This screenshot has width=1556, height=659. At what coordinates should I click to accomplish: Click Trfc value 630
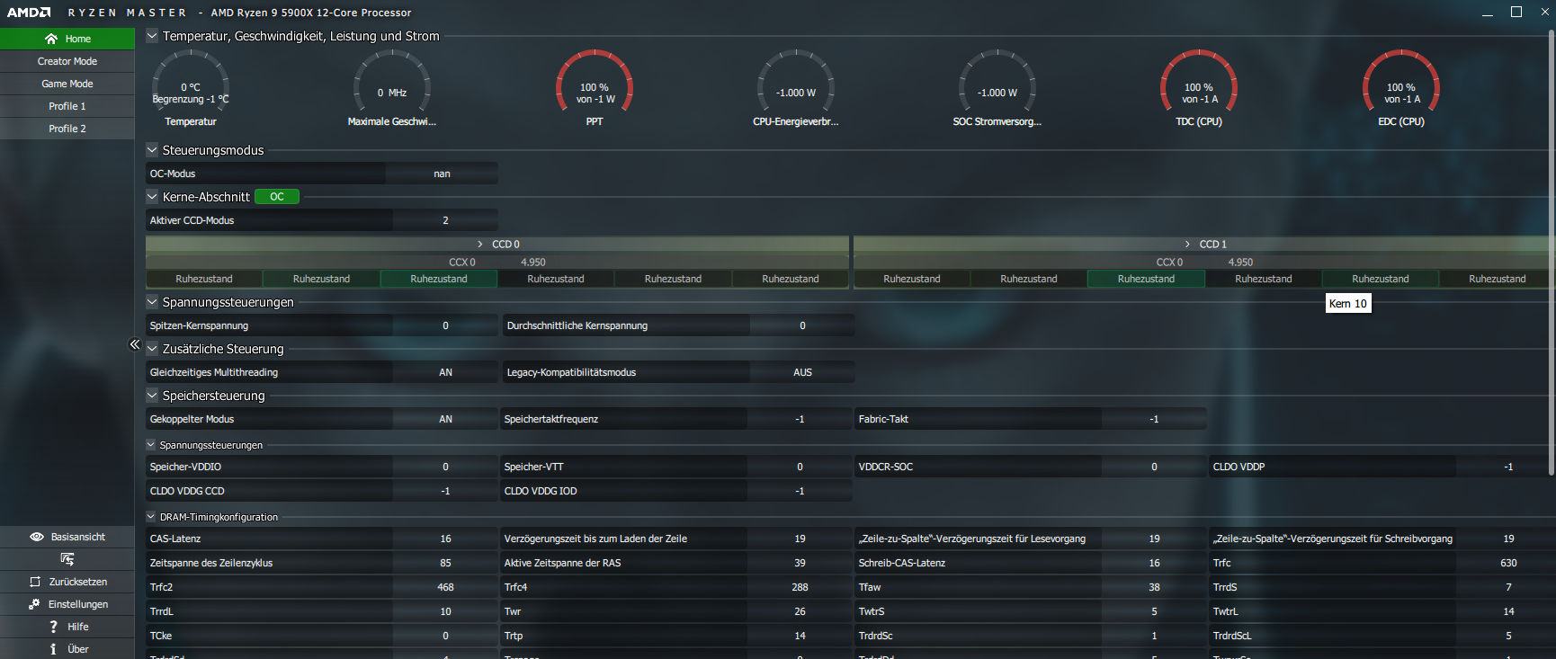[1508, 563]
